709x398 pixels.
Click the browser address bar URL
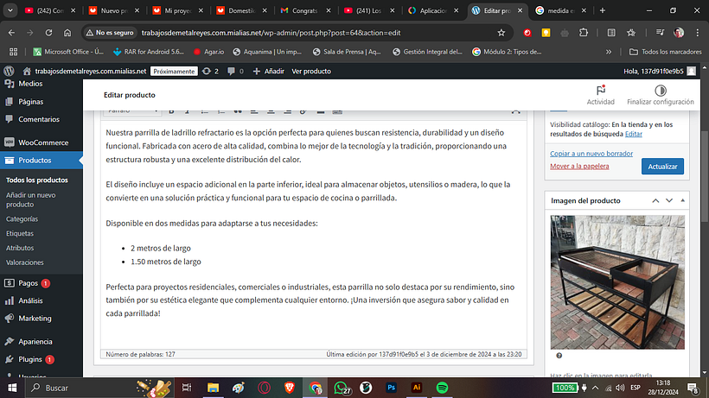pyautogui.click(x=271, y=33)
